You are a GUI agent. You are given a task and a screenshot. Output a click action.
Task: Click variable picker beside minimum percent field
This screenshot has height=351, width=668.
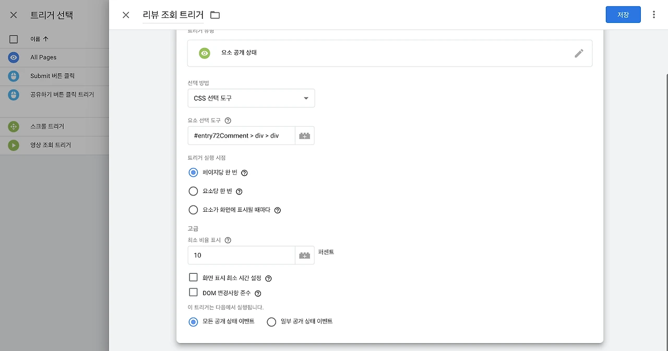[305, 256]
